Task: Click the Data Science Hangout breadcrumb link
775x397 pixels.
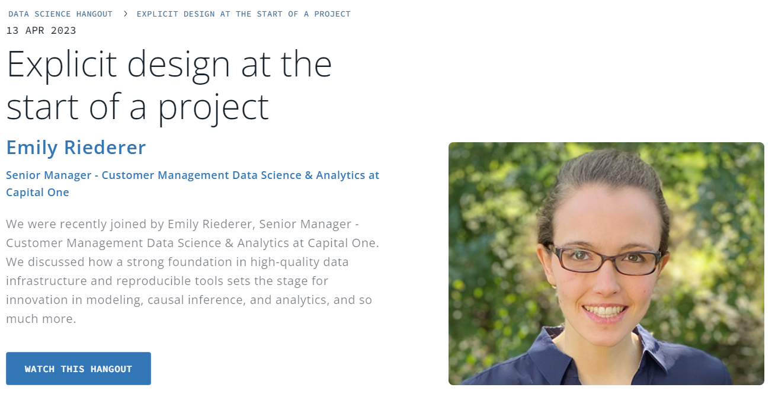Action: (x=60, y=14)
